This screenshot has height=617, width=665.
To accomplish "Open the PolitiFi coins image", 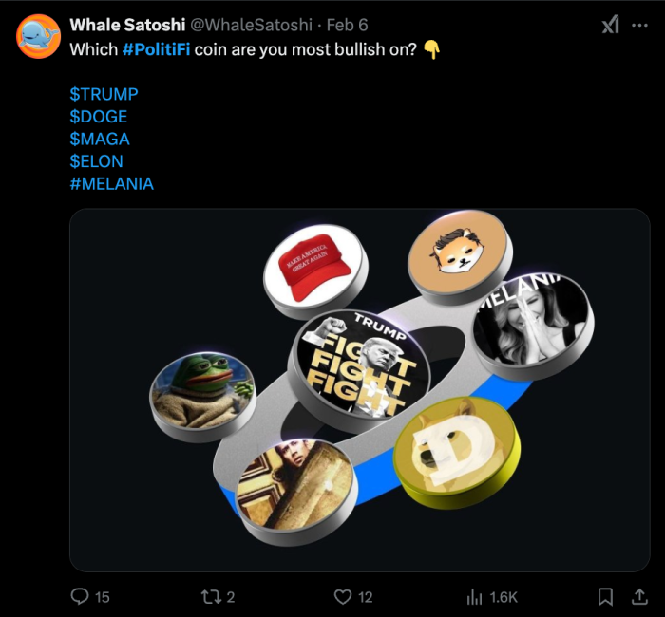I will tap(359, 389).
